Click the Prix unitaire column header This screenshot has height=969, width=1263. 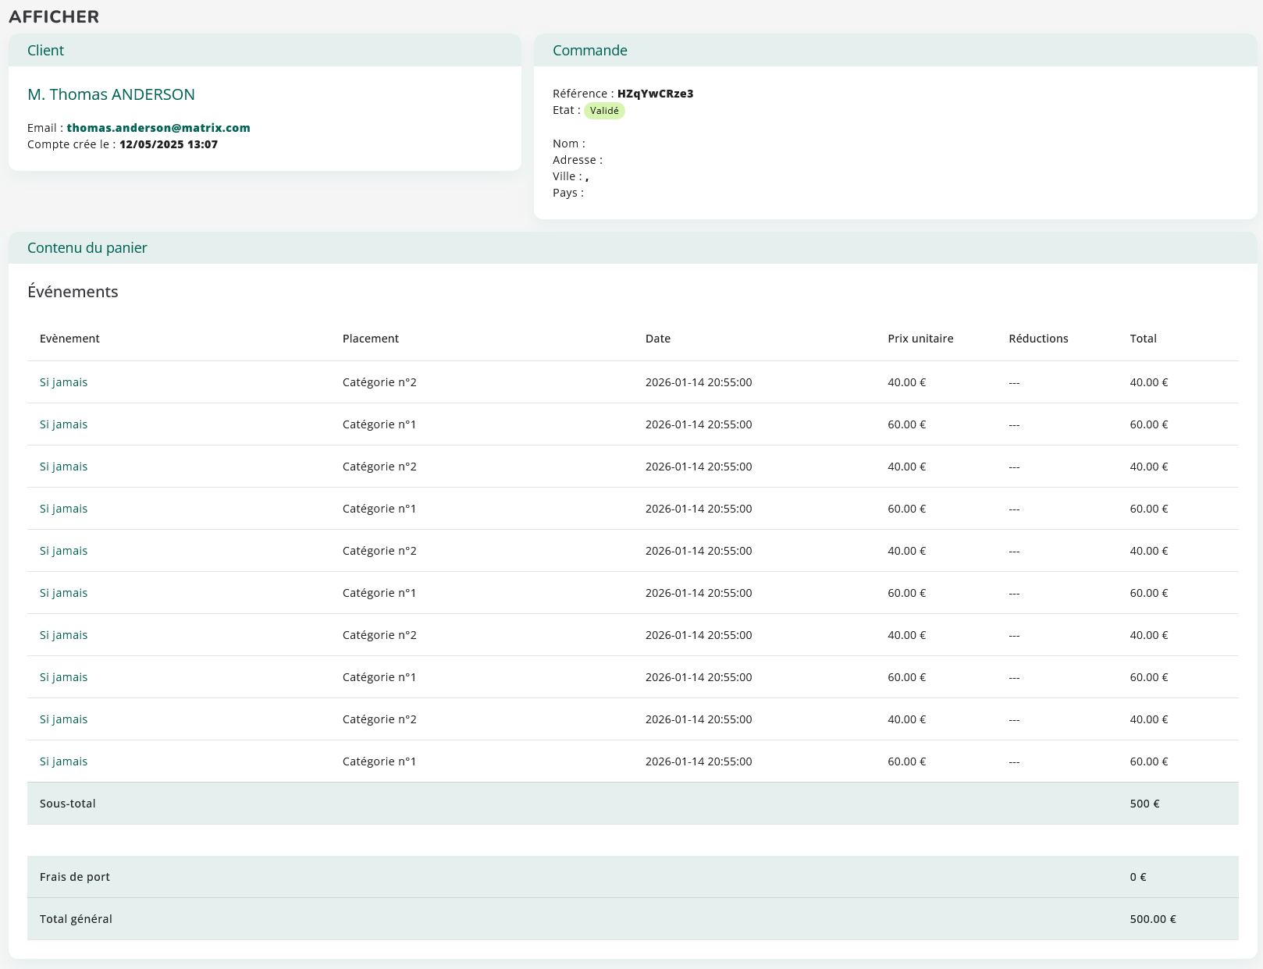[x=920, y=339]
